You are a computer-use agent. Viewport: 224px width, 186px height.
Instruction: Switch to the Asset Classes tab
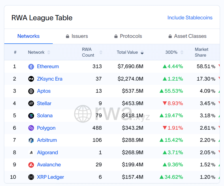(x=187, y=36)
